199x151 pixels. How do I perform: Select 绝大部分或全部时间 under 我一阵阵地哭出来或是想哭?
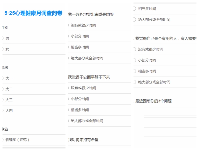87,58
